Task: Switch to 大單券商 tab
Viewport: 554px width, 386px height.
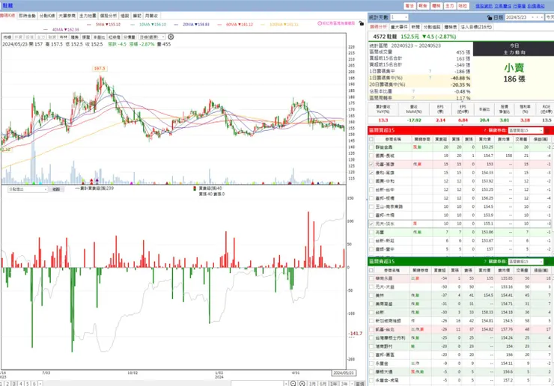Action: (x=67, y=16)
